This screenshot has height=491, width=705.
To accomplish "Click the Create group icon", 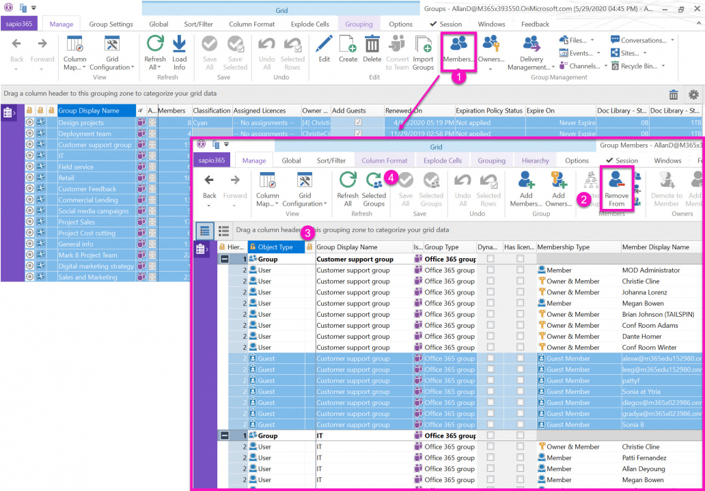I will [348, 48].
